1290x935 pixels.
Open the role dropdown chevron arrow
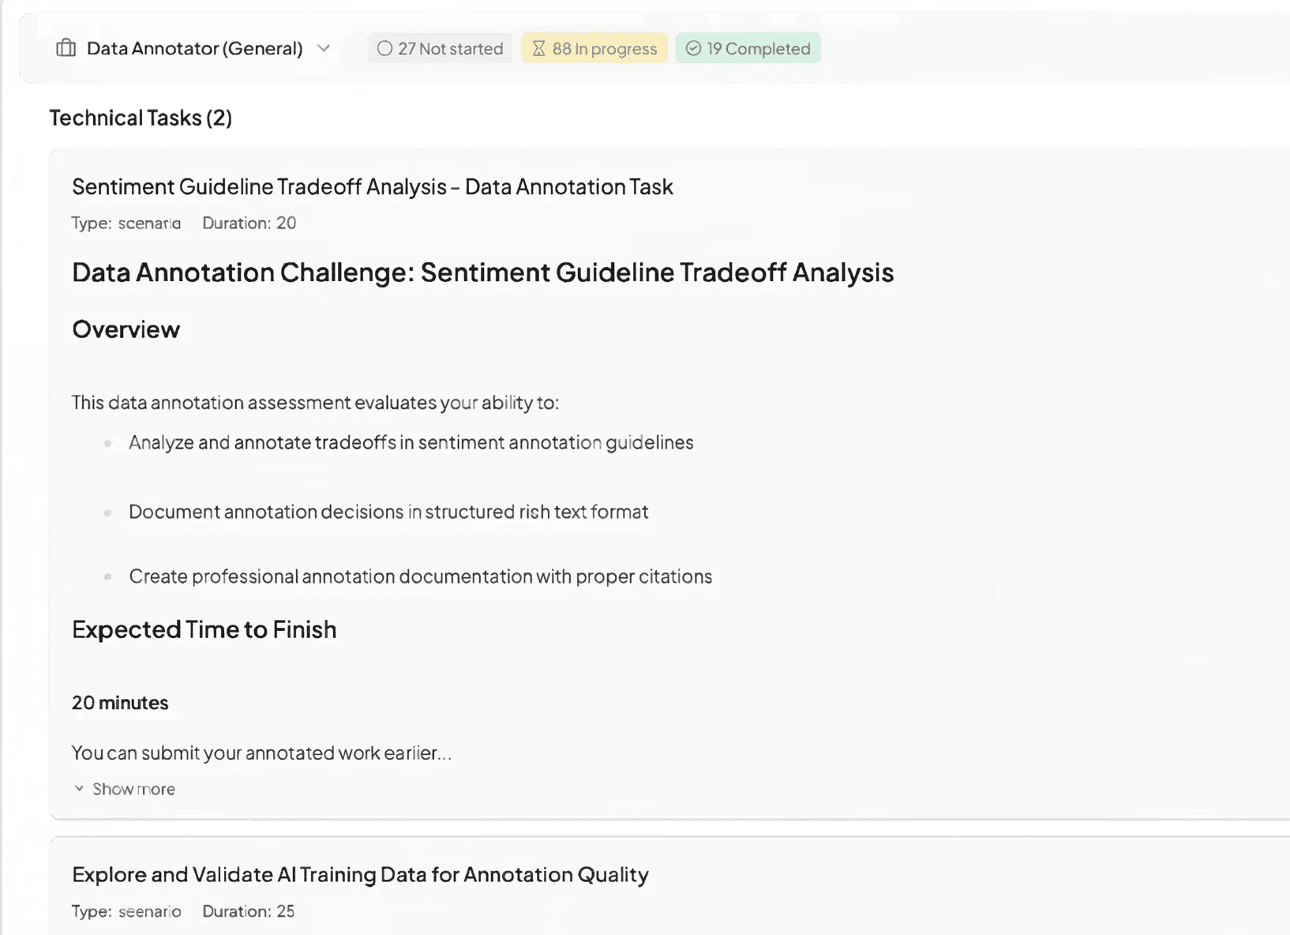click(x=324, y=48)
